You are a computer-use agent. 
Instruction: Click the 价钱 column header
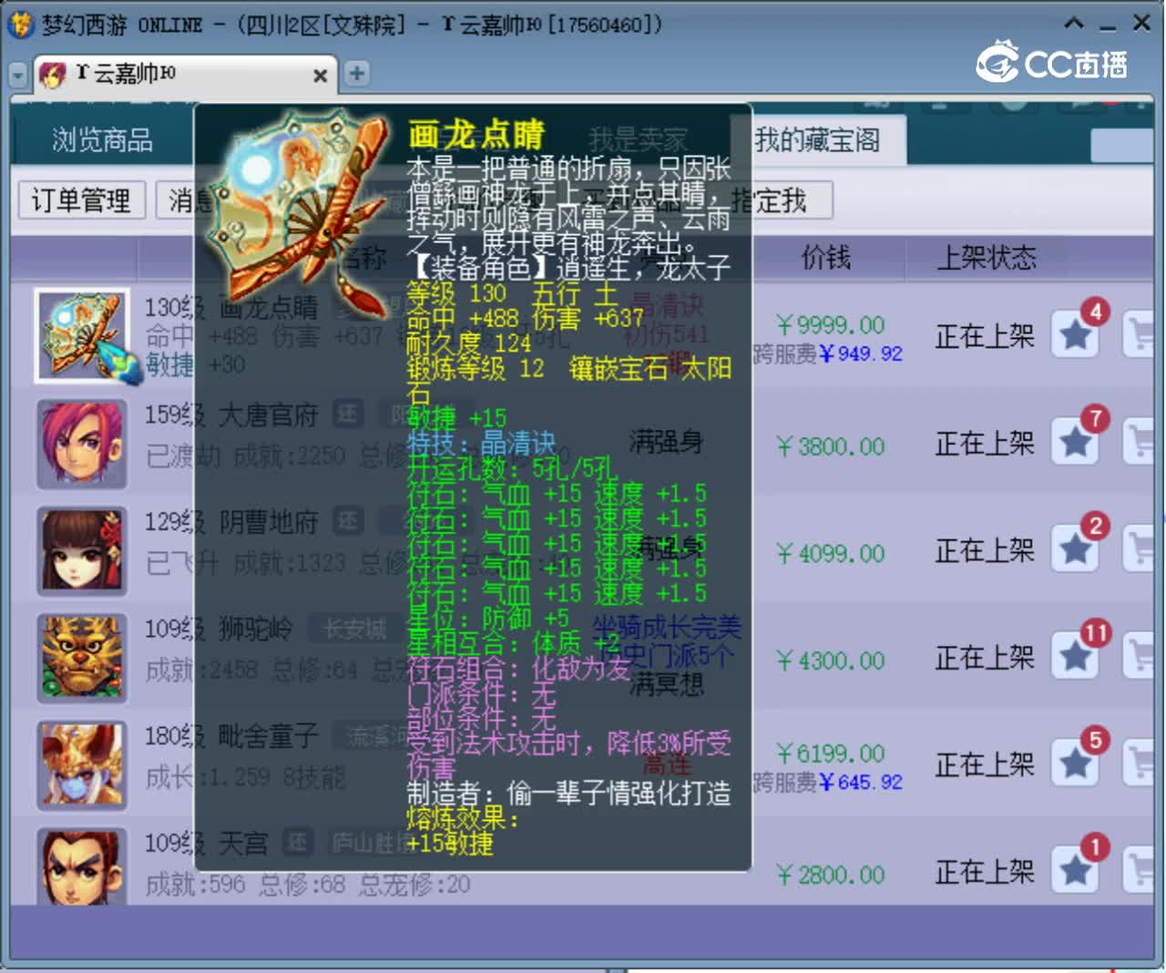point(826,258)
